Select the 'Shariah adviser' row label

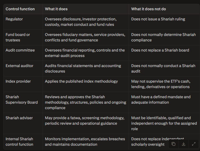click(x=19, y=118)
